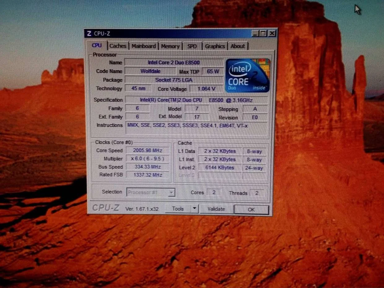The height and width of the screenshot is (288, 384).
Task: Click the Code Name value 'Wolfdale'
Action: [150, 71]
